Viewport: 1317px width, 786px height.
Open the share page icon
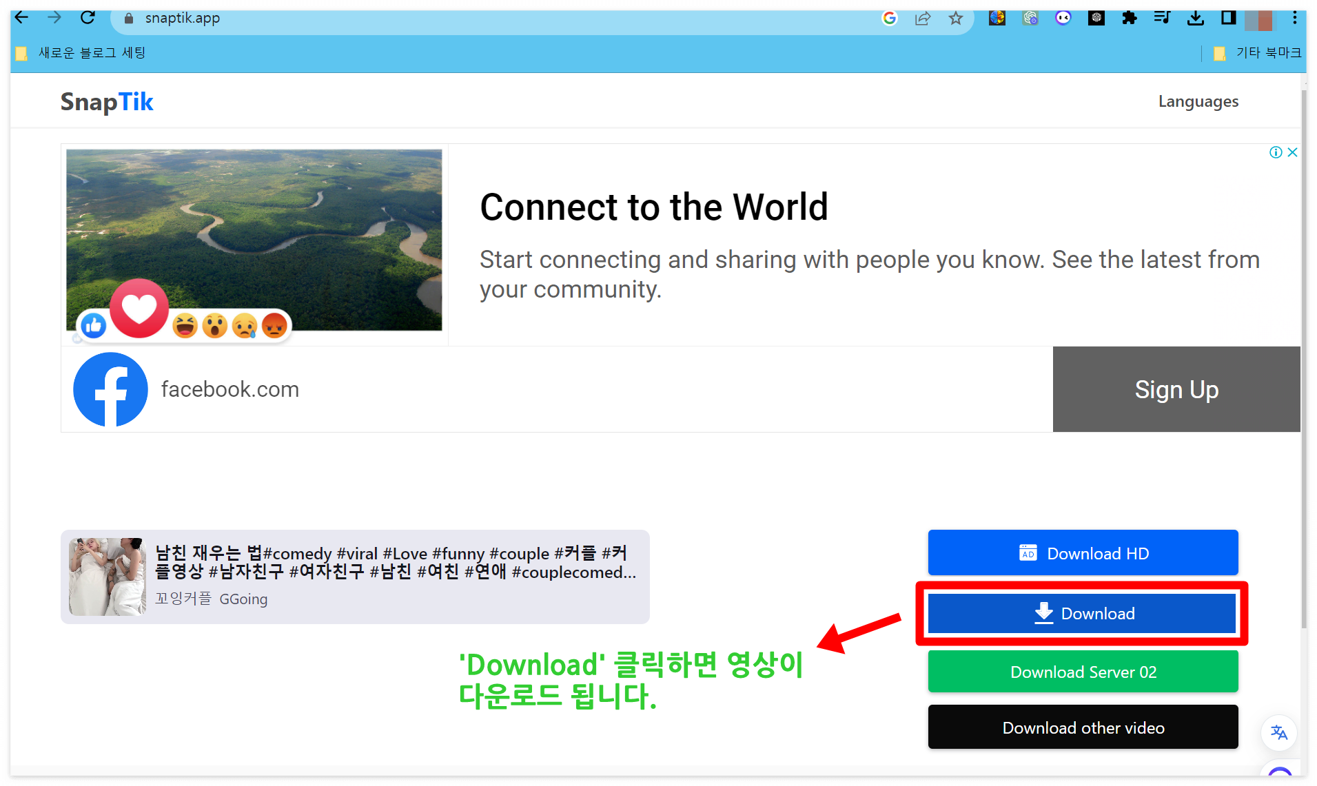click(923, 19)
